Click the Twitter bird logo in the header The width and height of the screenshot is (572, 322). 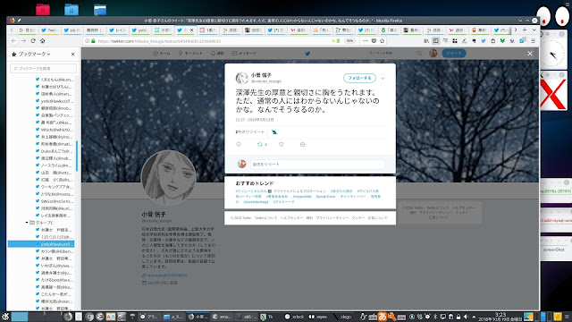(307, 54)
